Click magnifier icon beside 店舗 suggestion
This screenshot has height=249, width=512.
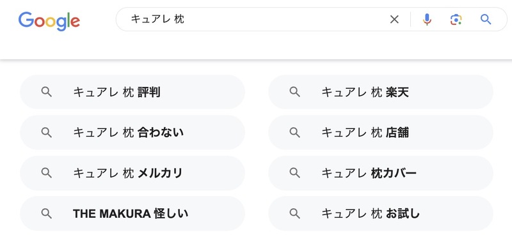point(294,132)
